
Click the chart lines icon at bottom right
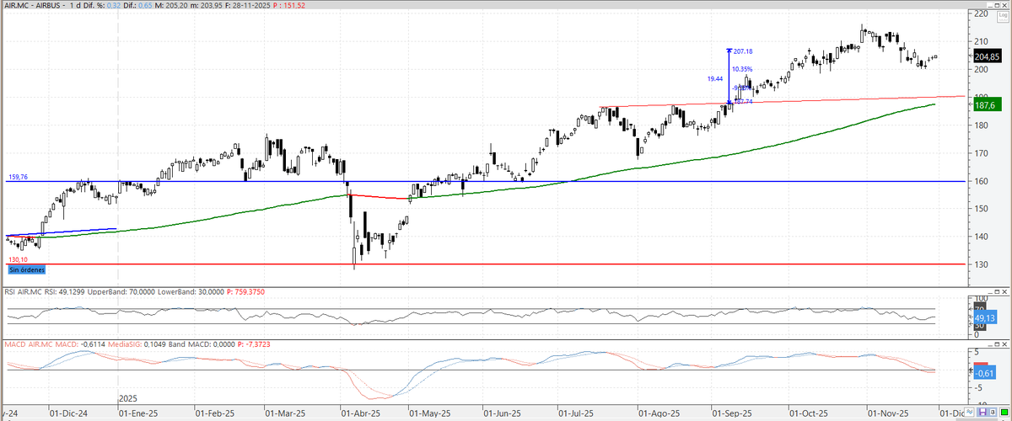(968, 412)
